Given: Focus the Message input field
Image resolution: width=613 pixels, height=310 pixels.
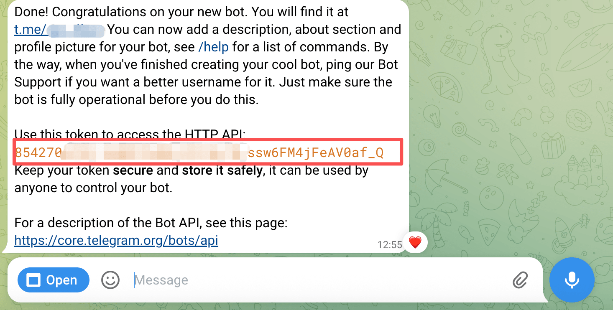Looking at the screenshot, I should (x=318, y=280).
